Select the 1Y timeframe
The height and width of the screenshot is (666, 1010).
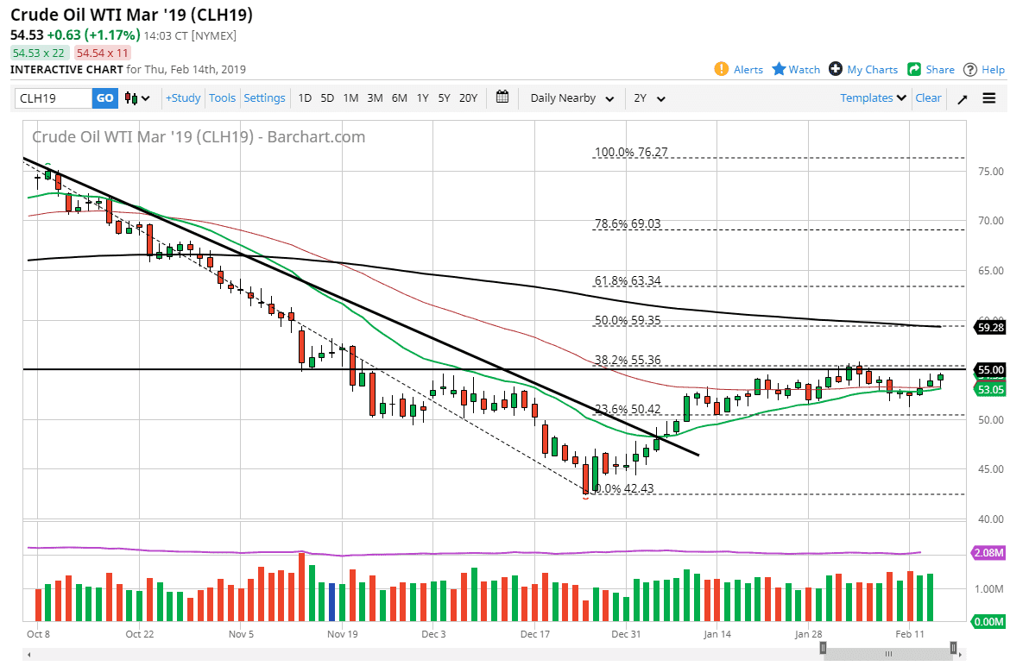(422, 97)
